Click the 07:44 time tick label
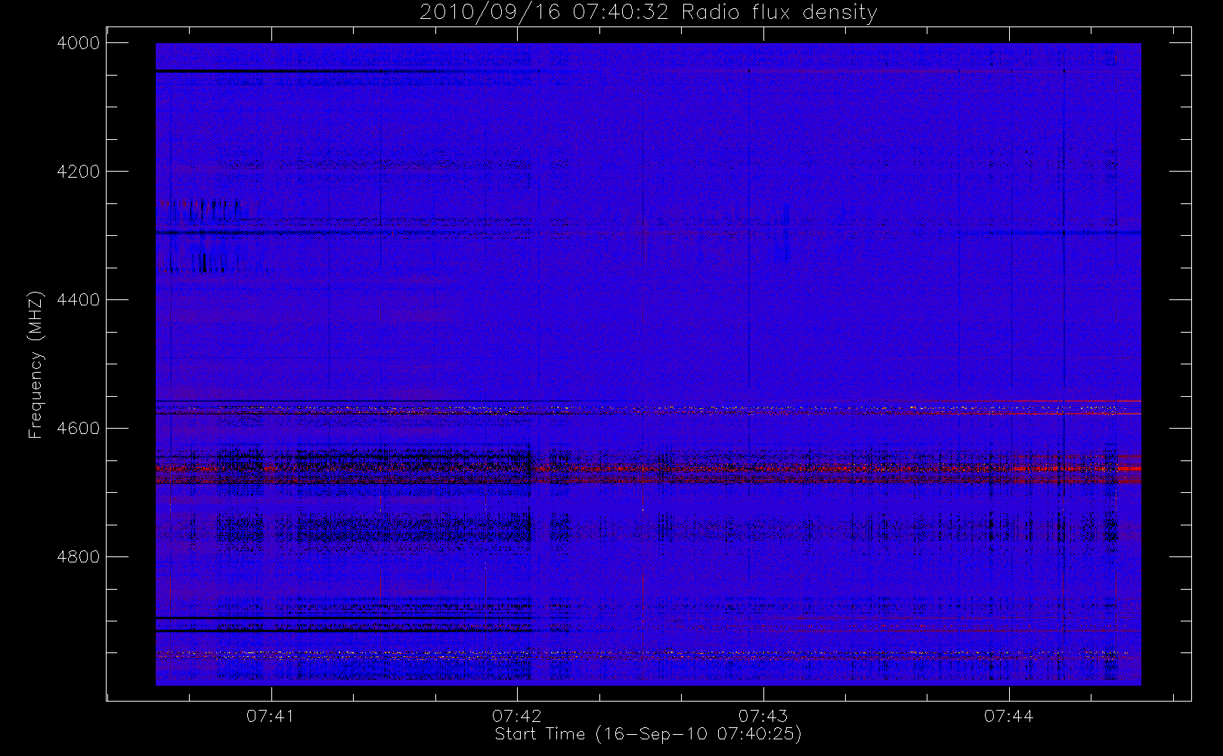The width and height of the screenshot is (1223, 756). click(x=1009, y=716)
